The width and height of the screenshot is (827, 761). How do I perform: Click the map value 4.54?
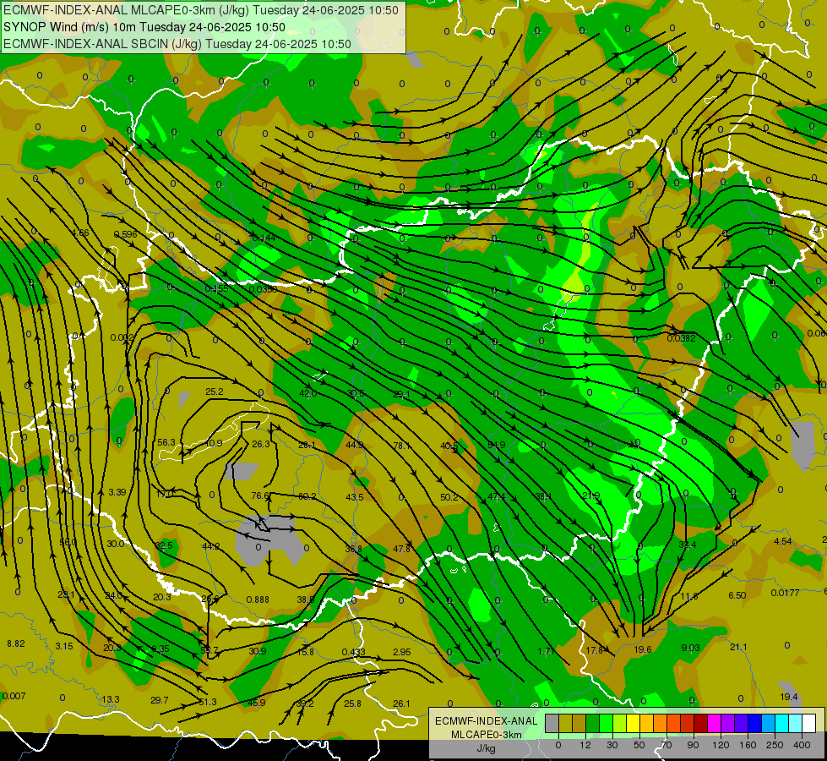click(x=783, y=541)
